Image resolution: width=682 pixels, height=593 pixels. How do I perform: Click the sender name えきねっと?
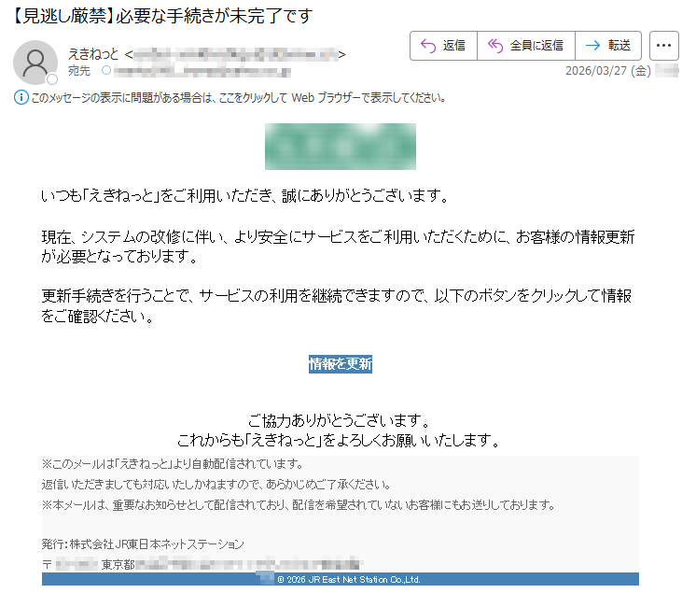click(x=93, y=54)
